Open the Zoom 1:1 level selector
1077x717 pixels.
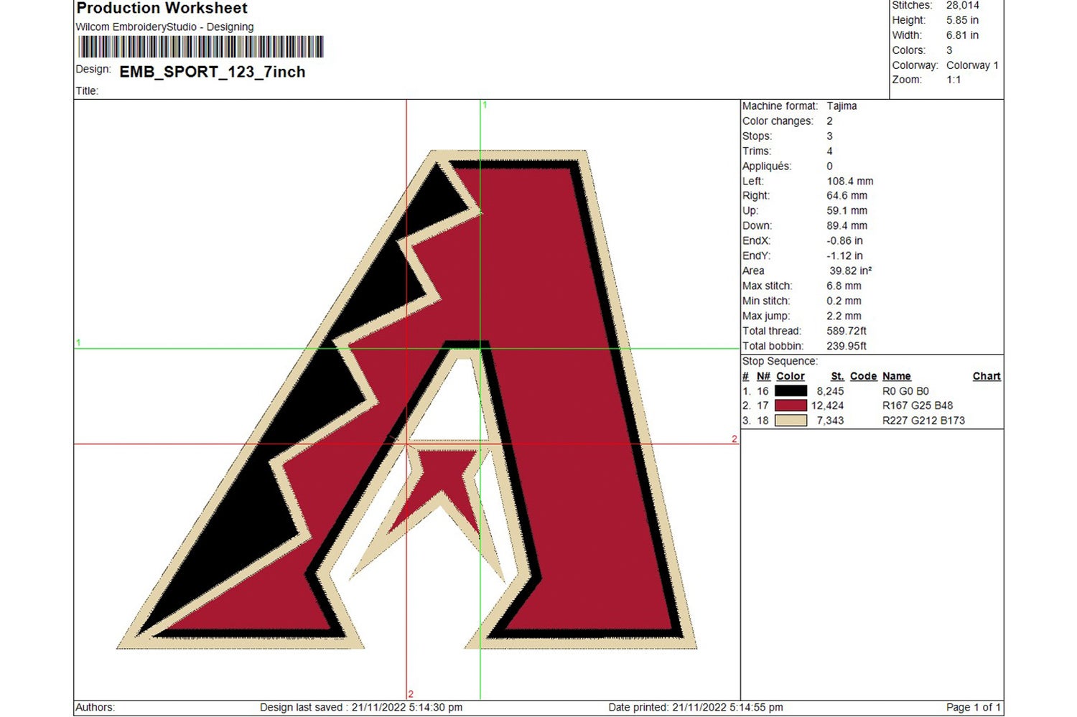(954, 80)
